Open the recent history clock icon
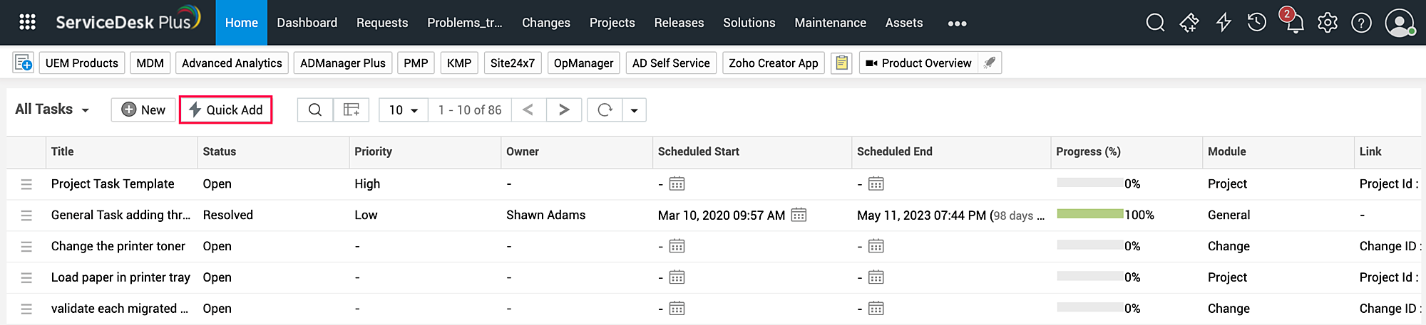Viewport: 1426px width, 325px height. click(x=1257, y=23)
